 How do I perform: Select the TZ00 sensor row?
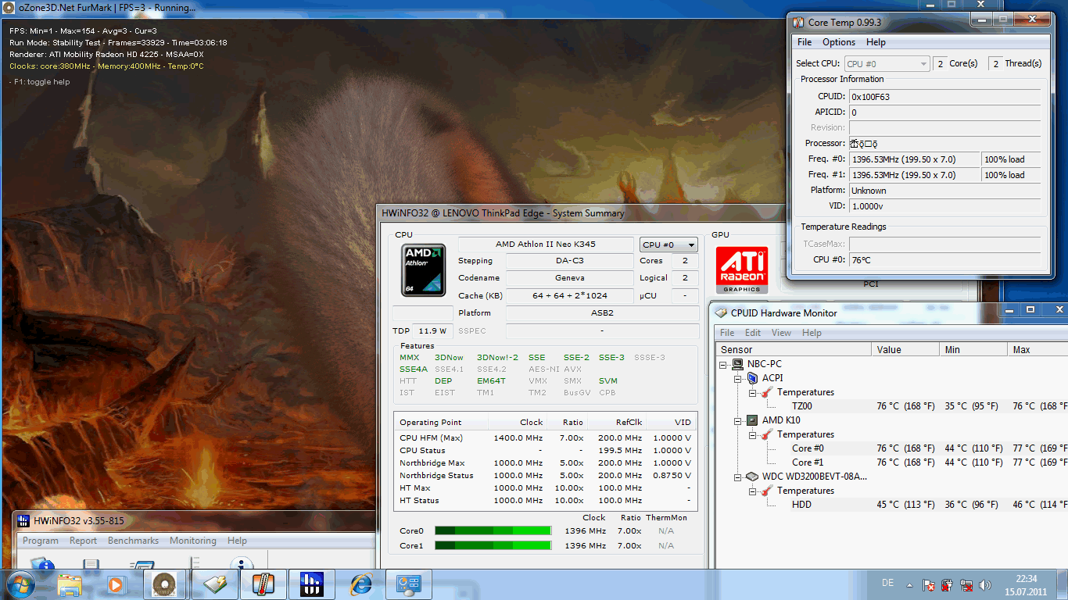pyautogui.click(x=892, y=406)
